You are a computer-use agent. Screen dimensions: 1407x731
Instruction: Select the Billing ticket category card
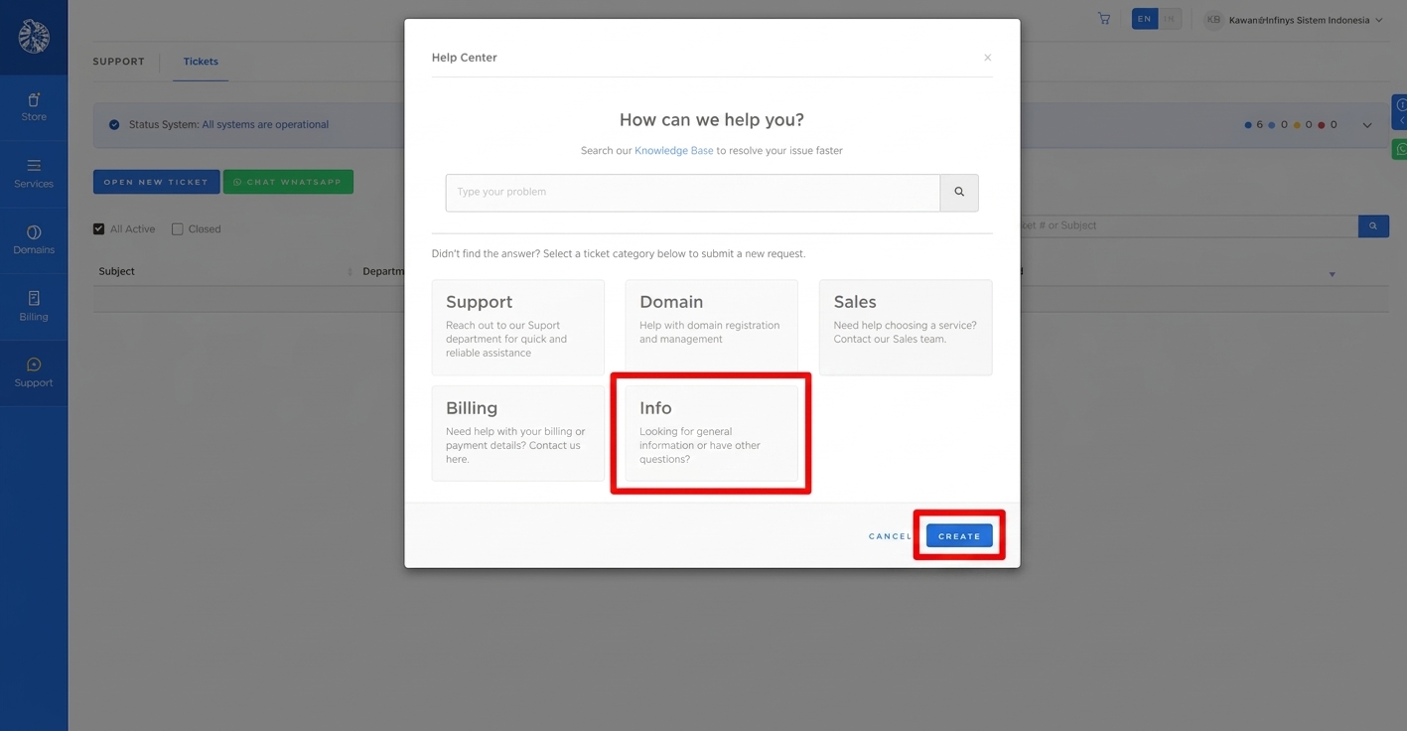[x=518, y=434]
